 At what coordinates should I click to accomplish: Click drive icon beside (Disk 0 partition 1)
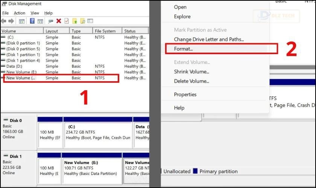3,43
